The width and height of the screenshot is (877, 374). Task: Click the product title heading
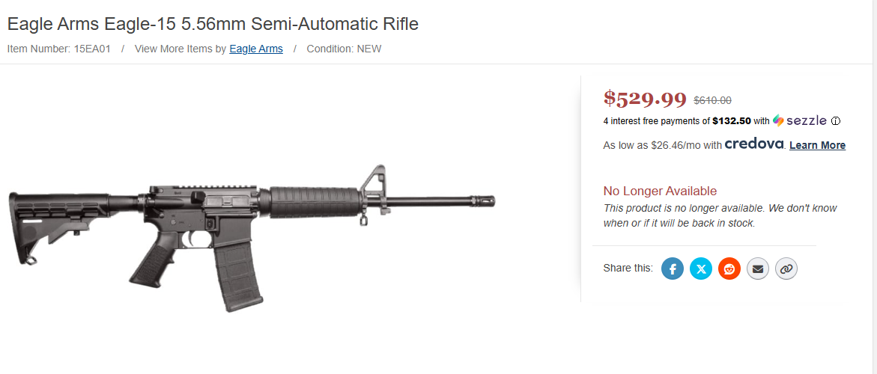pyautogui.click(x=213, y=24)
